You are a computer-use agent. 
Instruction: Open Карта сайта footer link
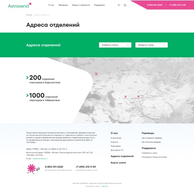pyautogui.click(x=118, y=163)
